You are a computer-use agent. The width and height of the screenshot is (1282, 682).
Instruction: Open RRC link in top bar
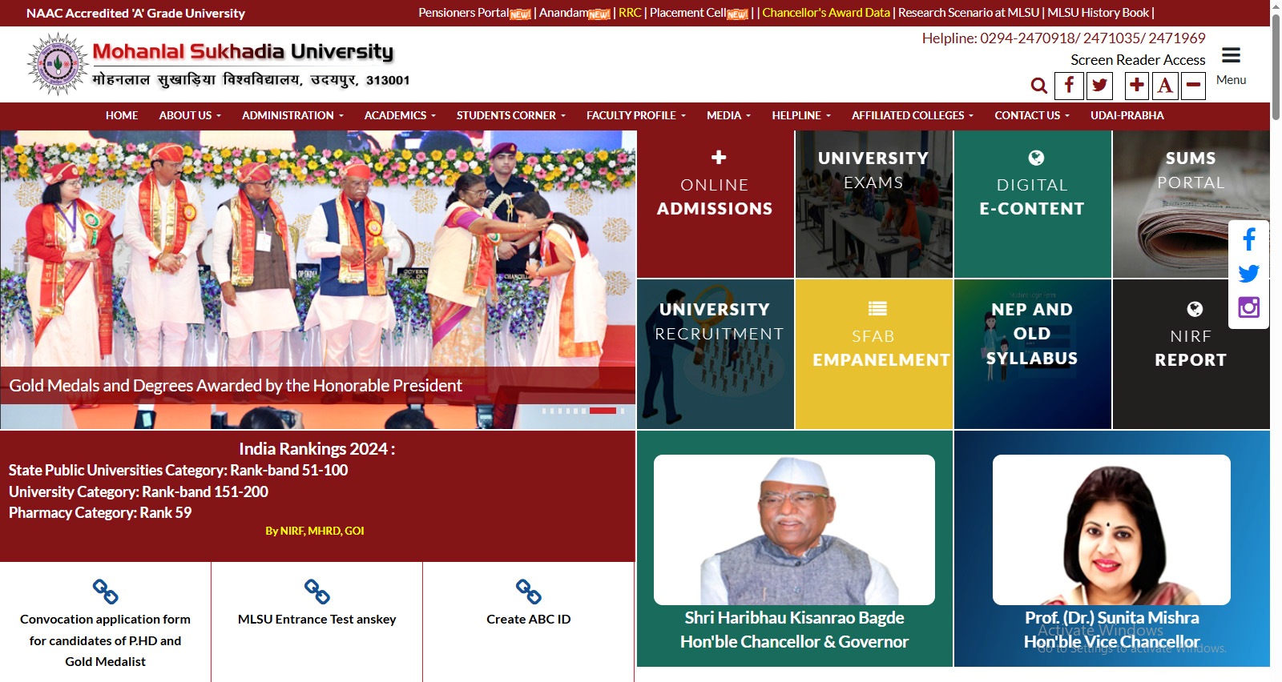[x=630, y=13]
